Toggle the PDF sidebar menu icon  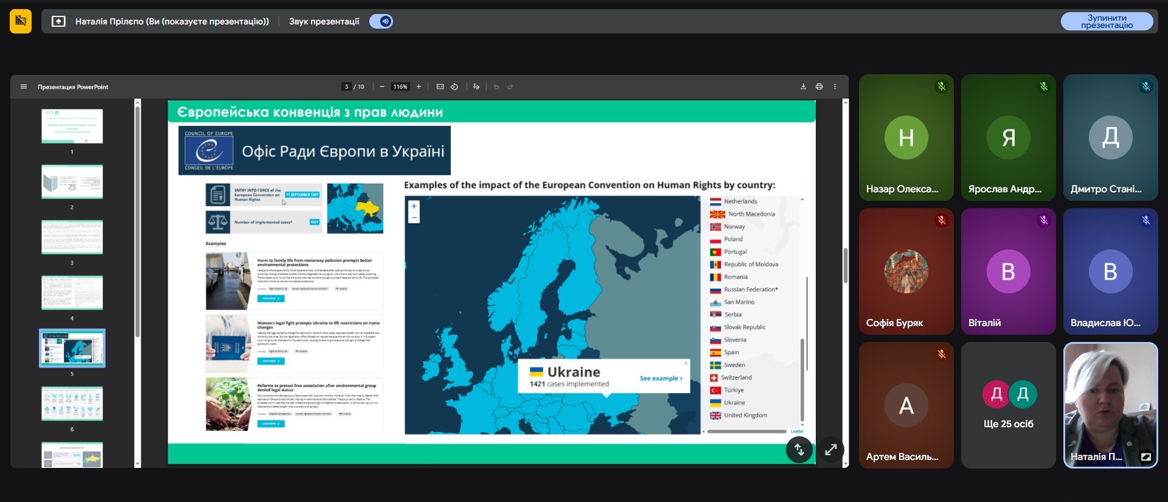click(x=24, y=87)
